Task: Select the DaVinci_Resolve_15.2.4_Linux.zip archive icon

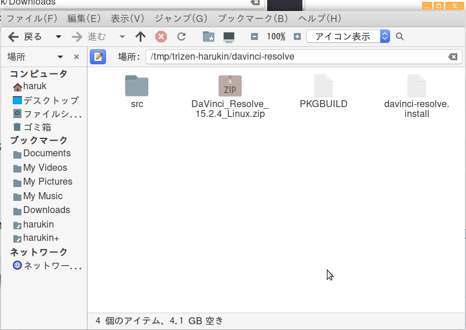Action: coord(230,86)
